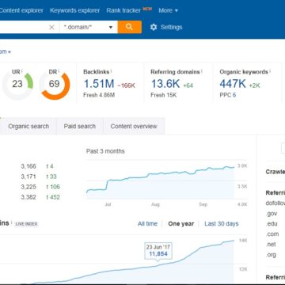Click the info icon next to UR
Screen dimensions: 285x285
point(22,71)
